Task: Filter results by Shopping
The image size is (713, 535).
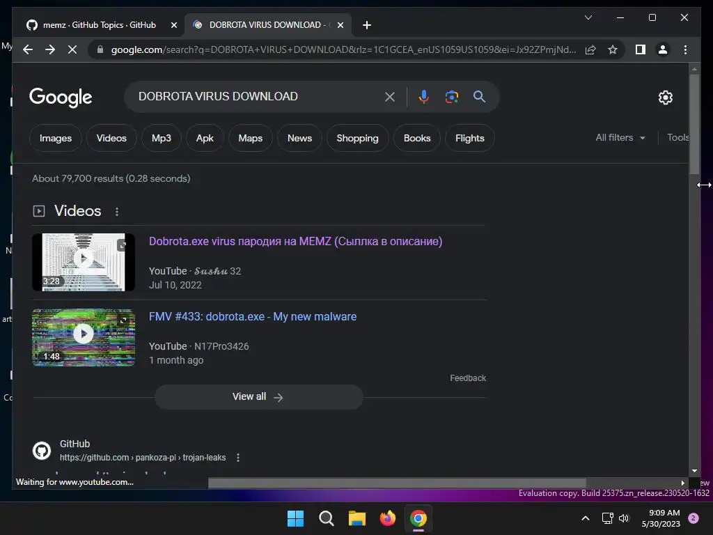Action: click(x=357, y=138)
